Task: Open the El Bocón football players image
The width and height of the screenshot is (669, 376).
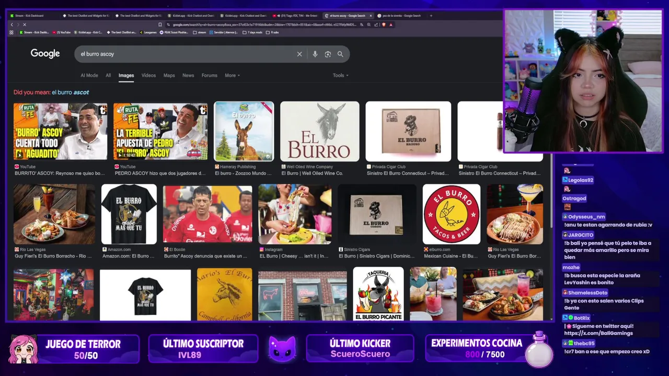Action: point(207,214)
